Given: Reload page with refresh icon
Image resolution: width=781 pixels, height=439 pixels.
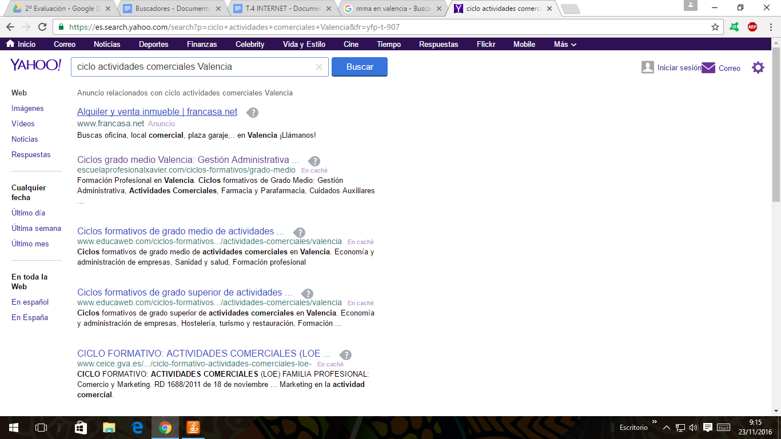Looking at the screenshot, I should [42, 27].
